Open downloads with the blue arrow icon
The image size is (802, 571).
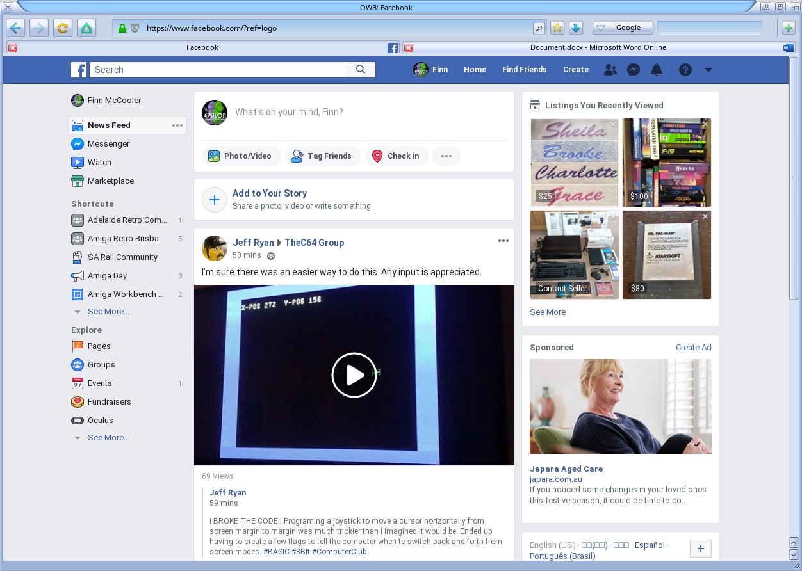[x=575, y=28]
